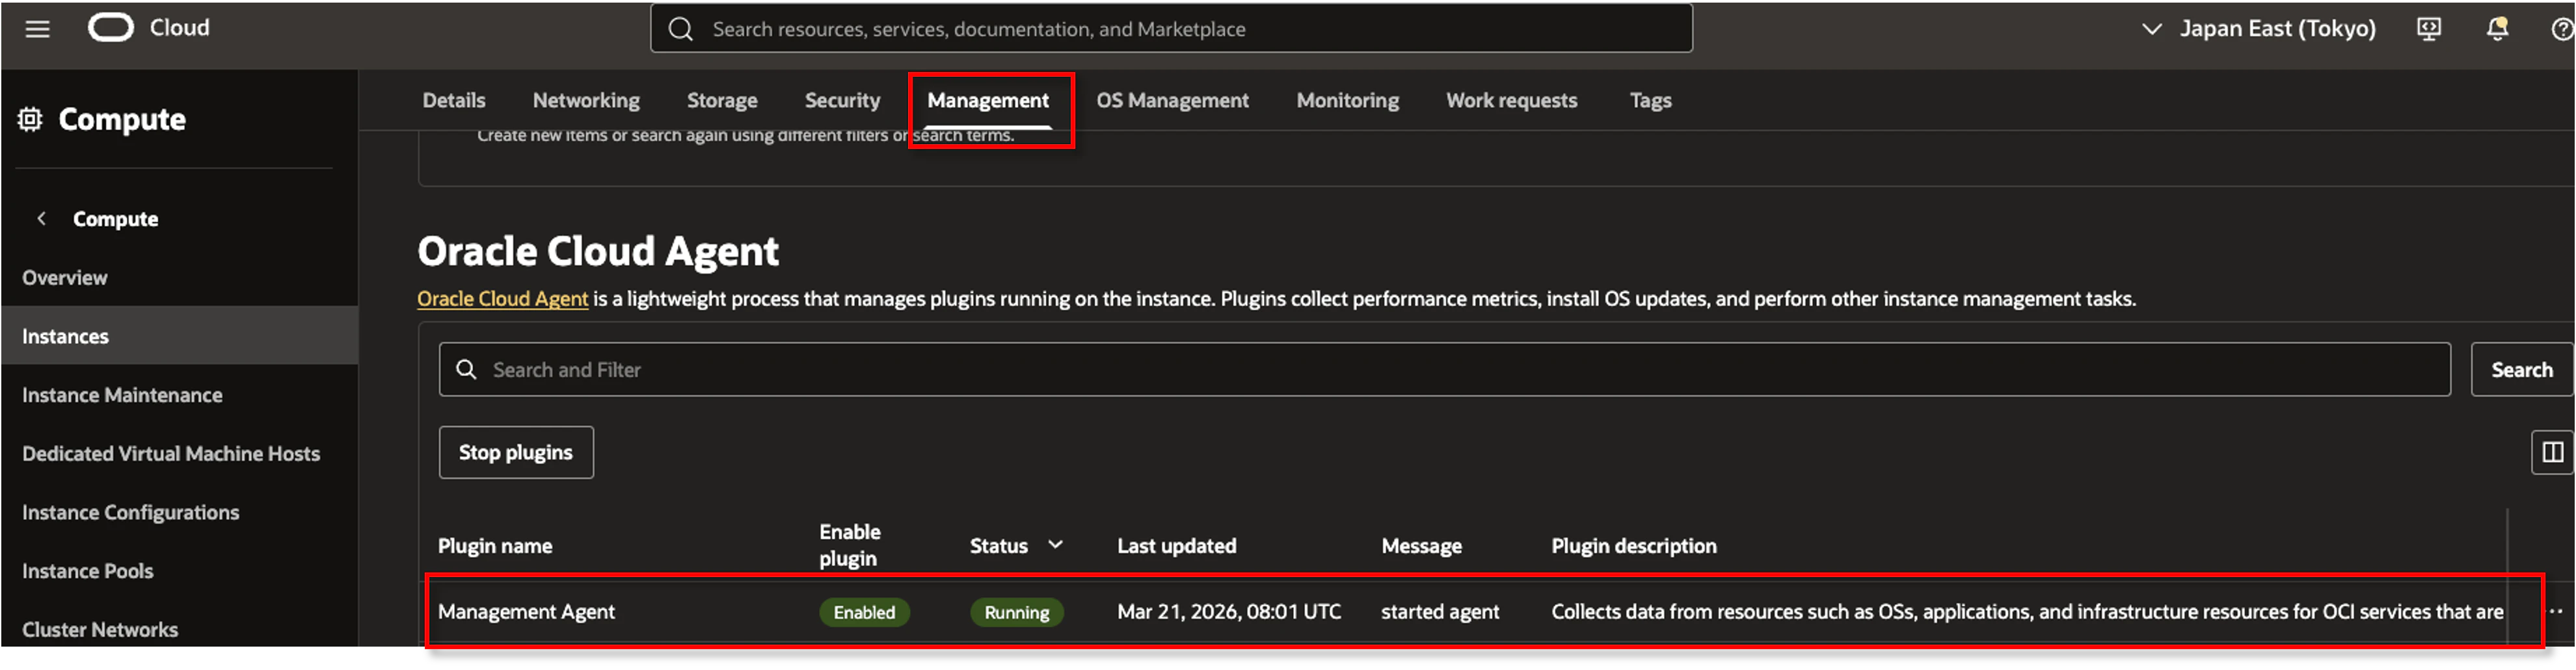This screenshot has width=2576, height=670.
Task: Click the Compute chip icon in sidebar
Action: click(30, 120)
